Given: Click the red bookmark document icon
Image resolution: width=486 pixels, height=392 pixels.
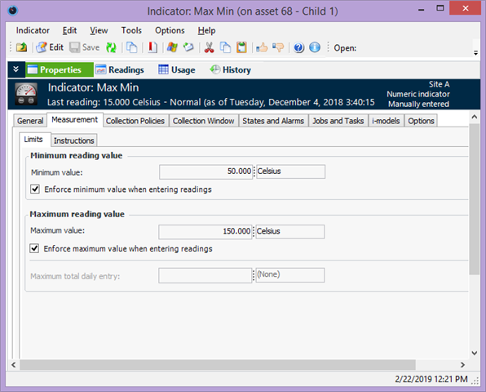Looking at the screenshot, I should [152, 47].
